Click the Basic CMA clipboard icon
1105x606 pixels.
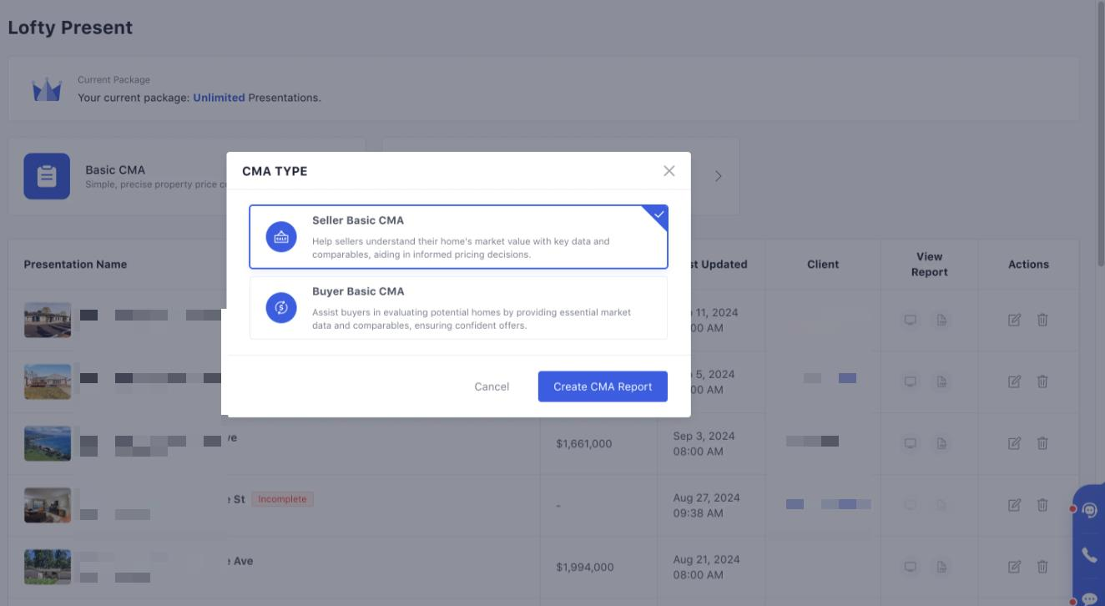coord(47,176)
